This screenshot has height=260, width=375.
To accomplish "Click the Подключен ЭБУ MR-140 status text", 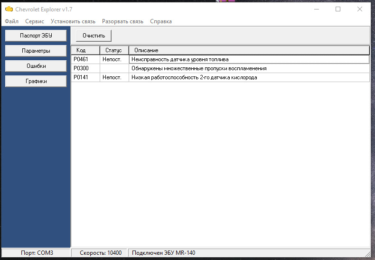I will (163, 253).
